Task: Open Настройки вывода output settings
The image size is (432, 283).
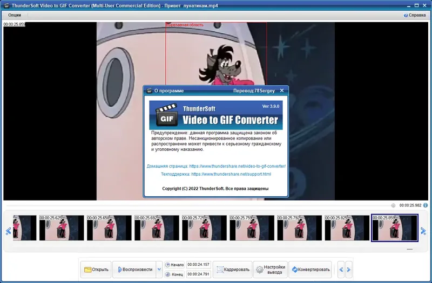Action: click(271, 270)
